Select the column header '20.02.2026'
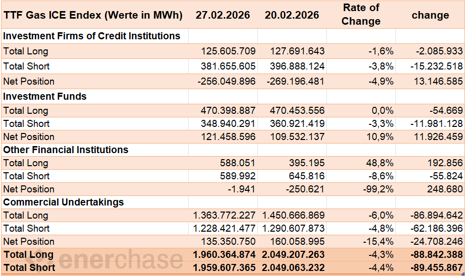 292,15
